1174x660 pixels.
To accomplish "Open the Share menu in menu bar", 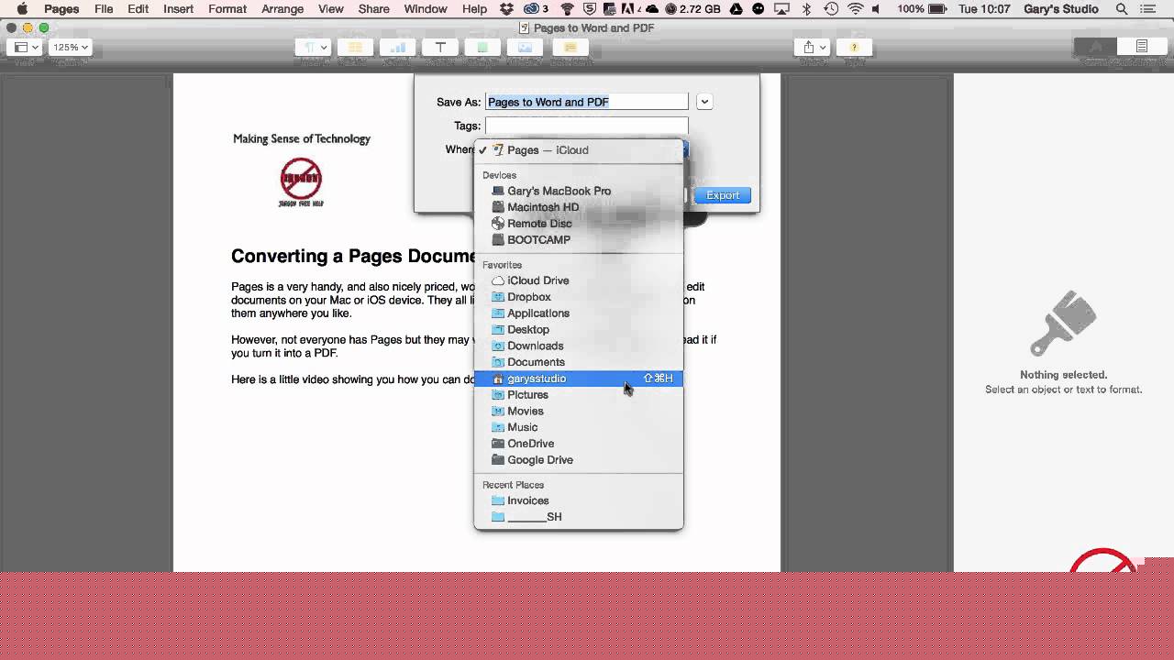I will point(373,9).
